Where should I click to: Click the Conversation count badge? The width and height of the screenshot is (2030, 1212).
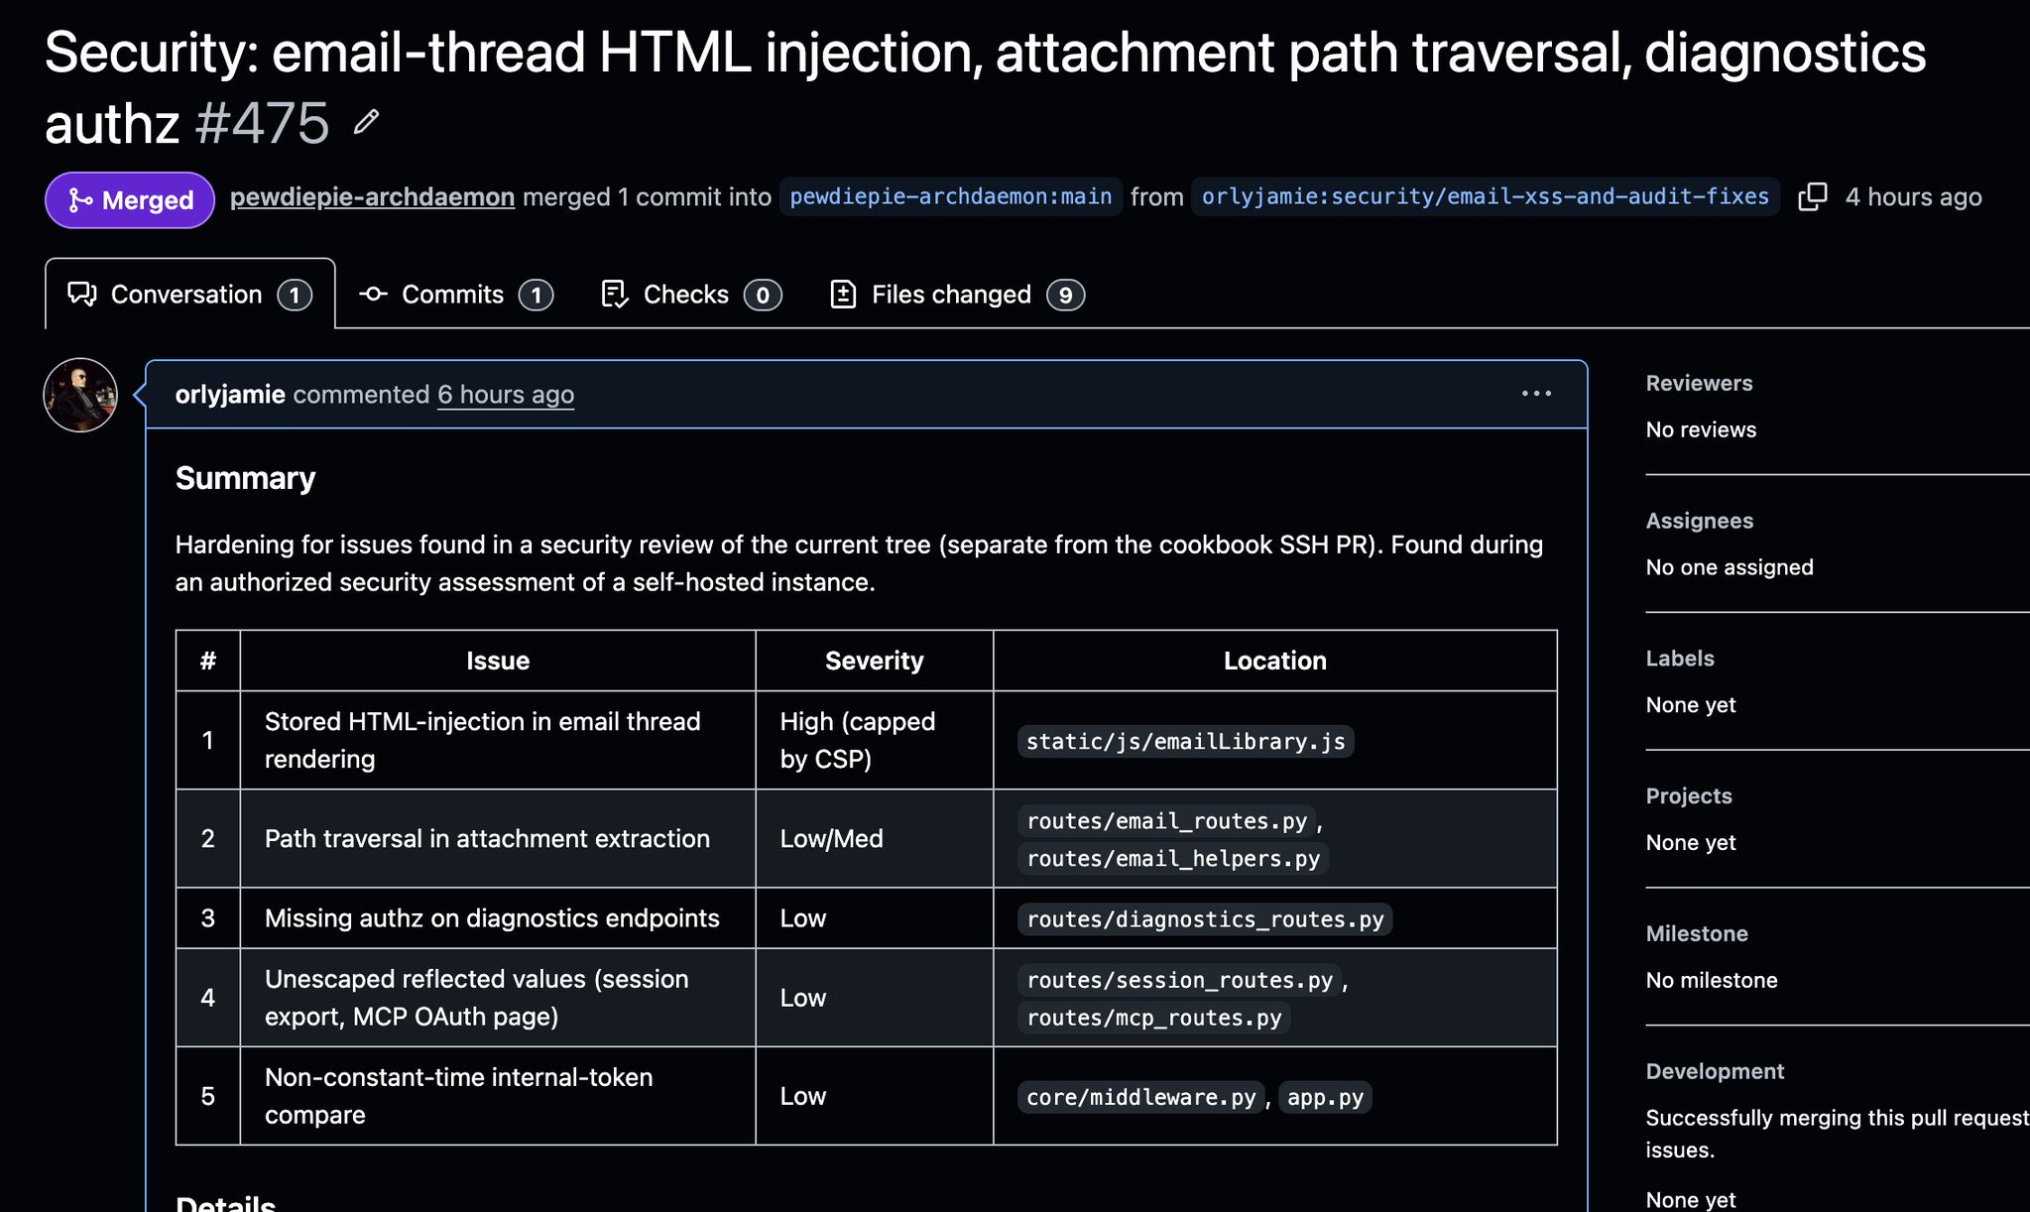pyautogui.click(x=295, y=295)
